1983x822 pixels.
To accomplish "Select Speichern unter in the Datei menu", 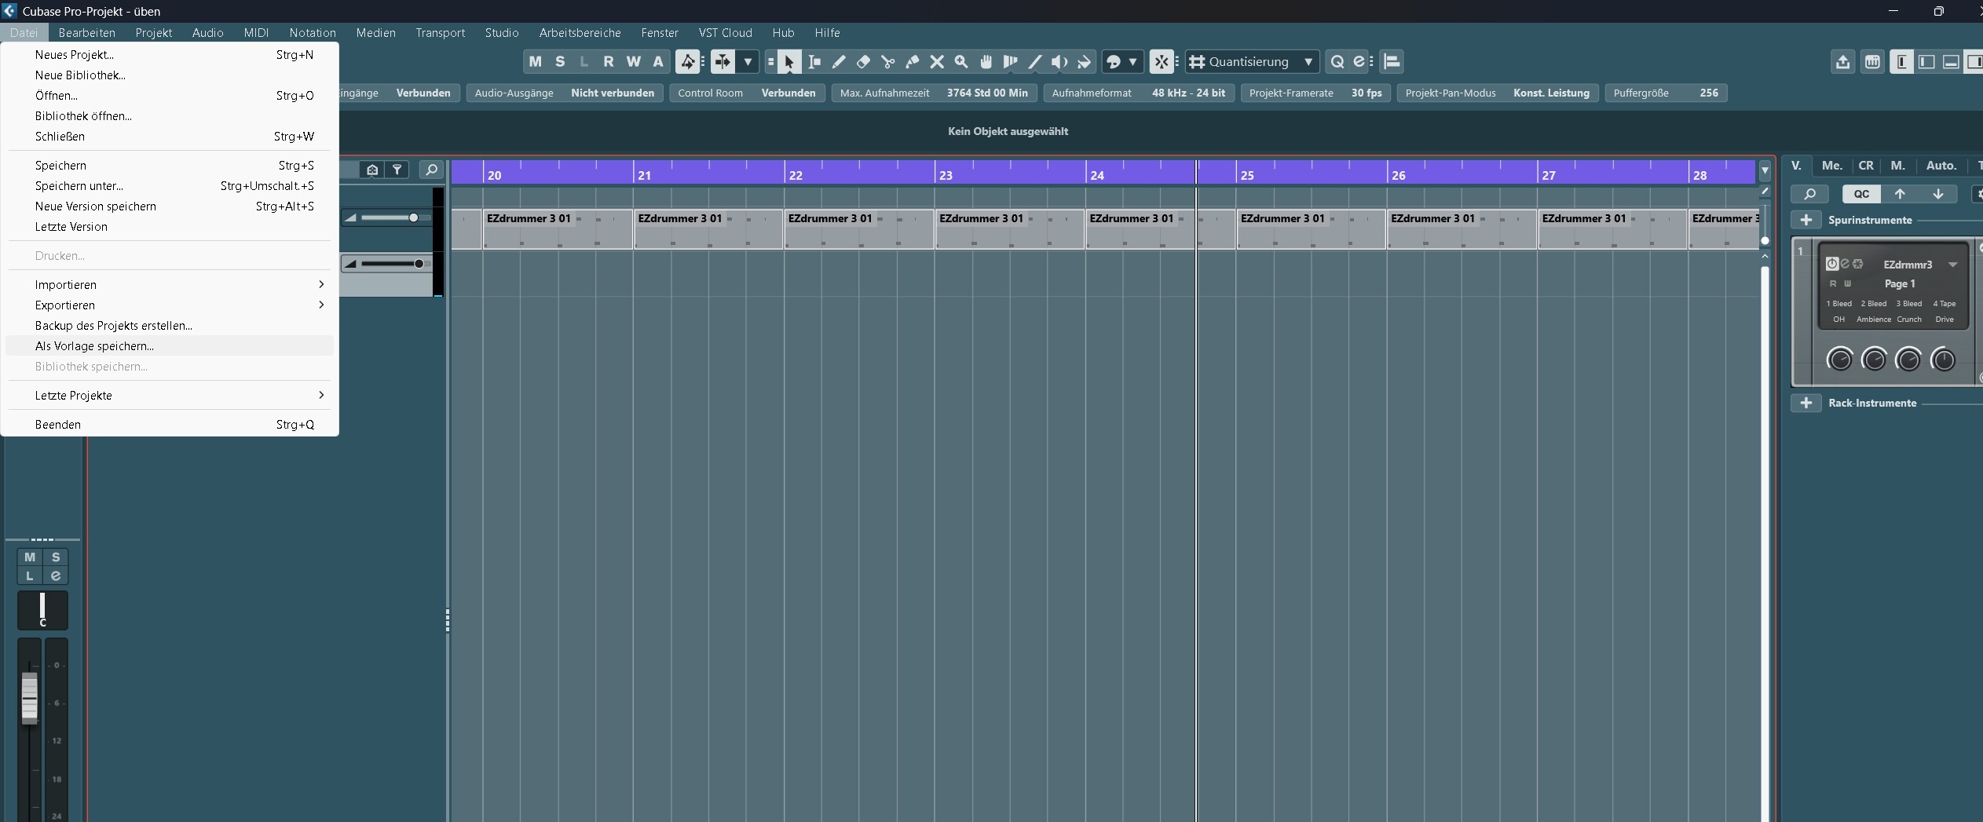I will click(170, 185).
